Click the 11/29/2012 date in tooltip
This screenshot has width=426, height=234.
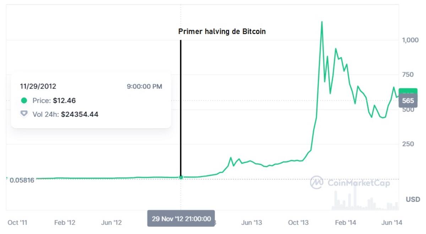coord(38,86)
